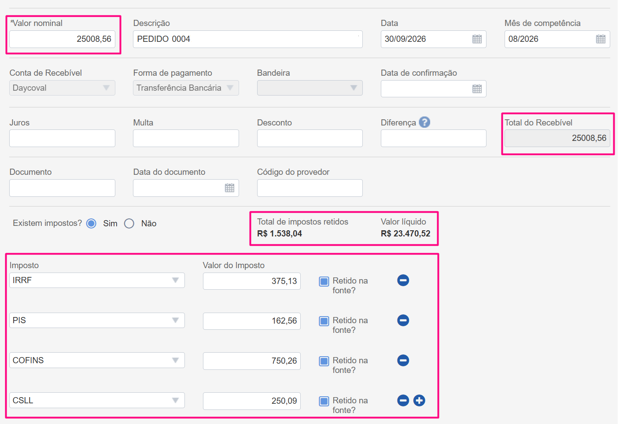Add a new tax row with the plus icon
The width and height of the screenshot is (619, 424).
click(419, 400)
